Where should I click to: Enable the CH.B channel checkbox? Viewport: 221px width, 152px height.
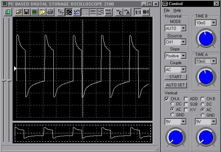click(203, 99)
